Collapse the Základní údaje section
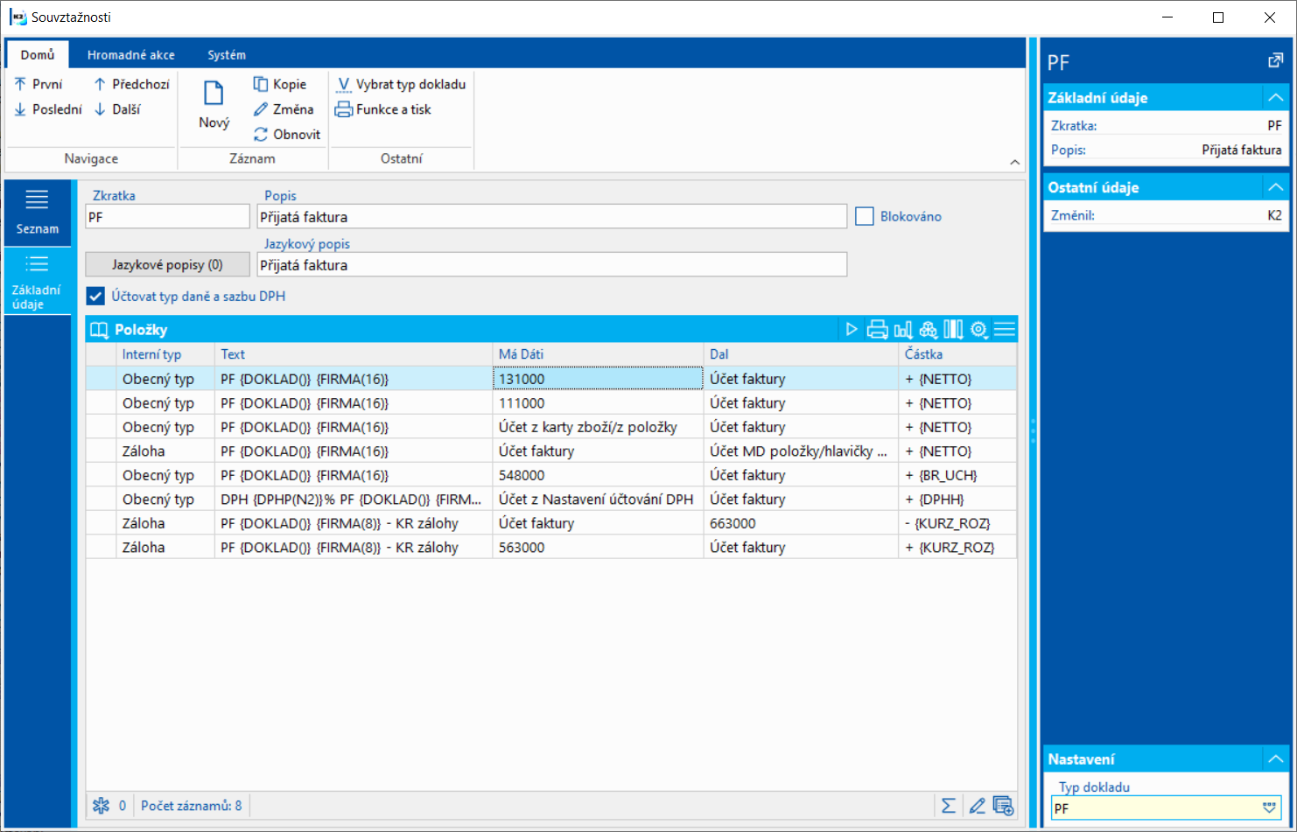Image resolution: width=1297 pixels, height=832 pixels. (x=1275, y=98)
